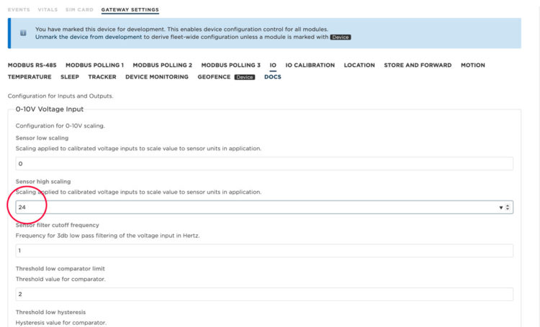Switch to the Events tab

pyautogui.click(x=20, y=10)
